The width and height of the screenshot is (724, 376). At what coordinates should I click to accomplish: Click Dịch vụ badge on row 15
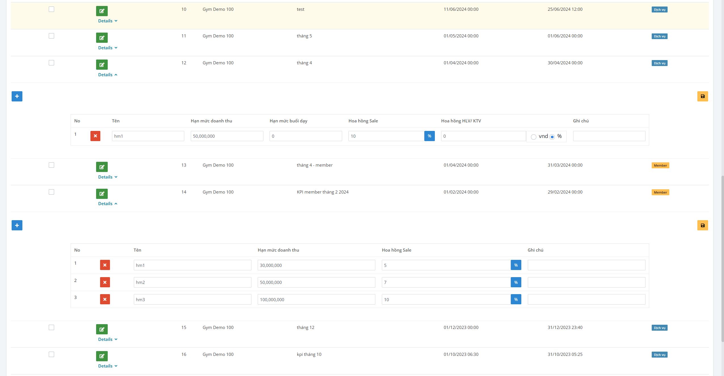(x=659, y=328)
